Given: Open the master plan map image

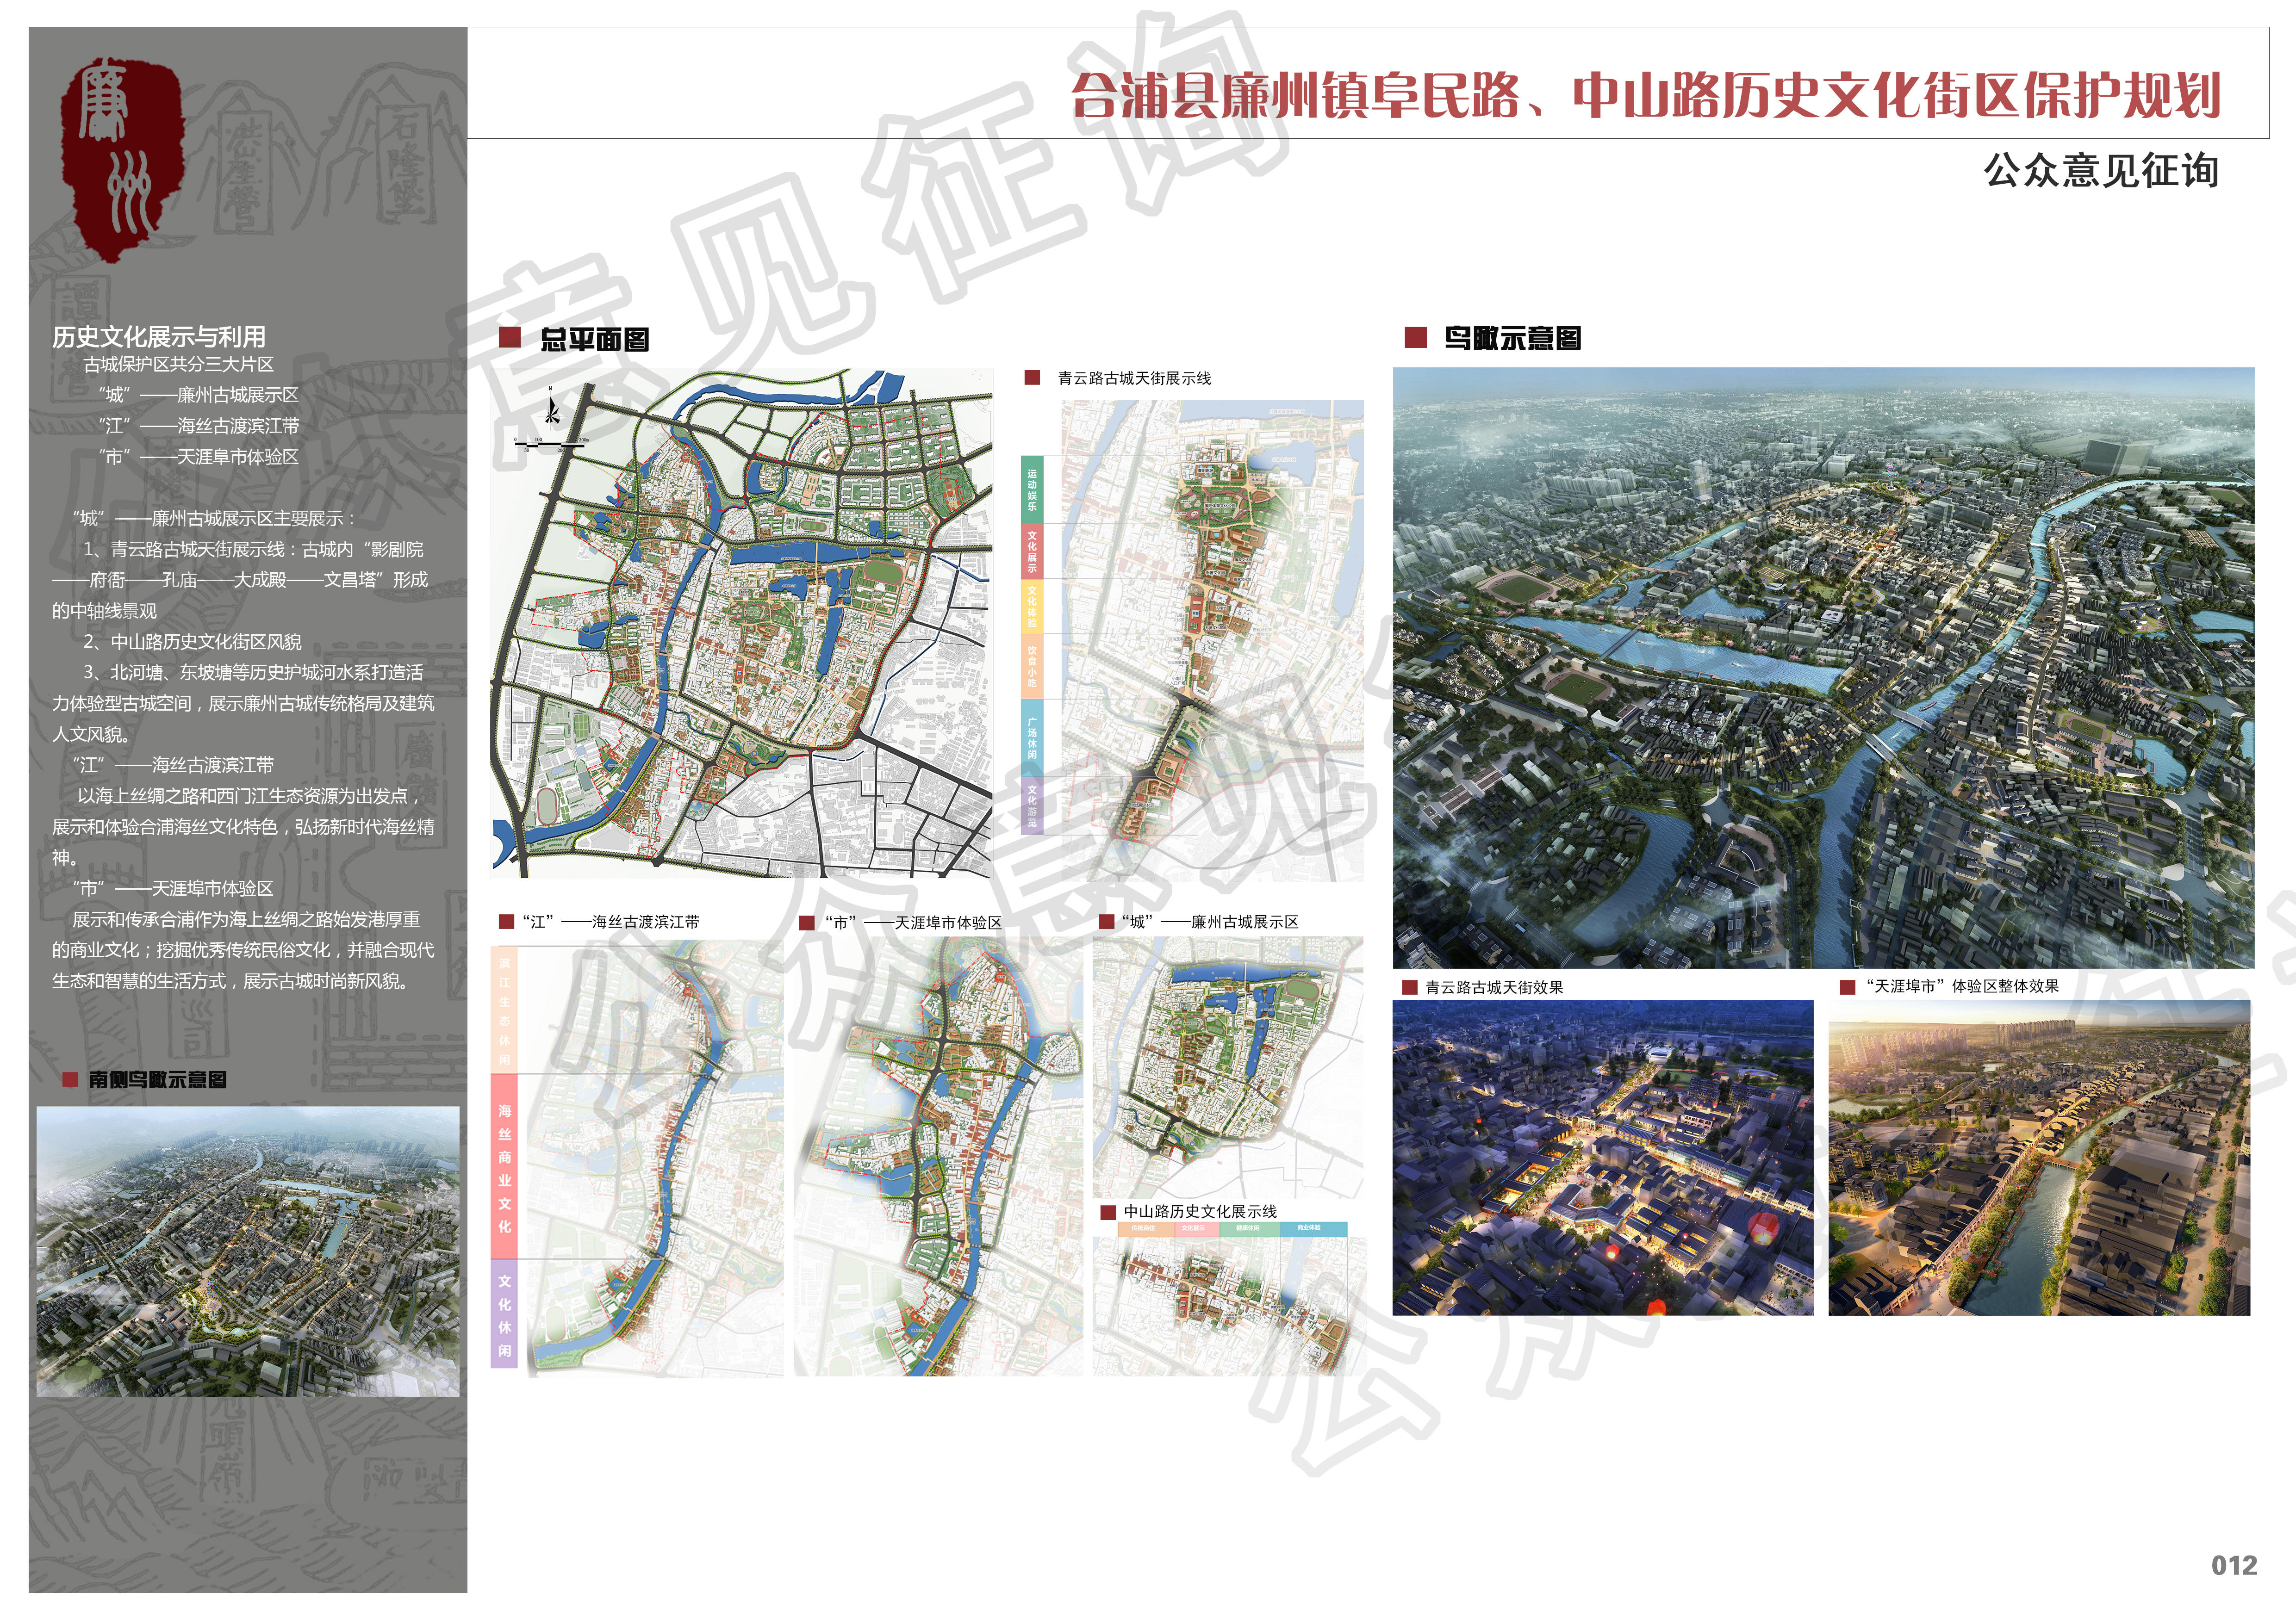Looking at the screenshot, I should coord(742,623).
